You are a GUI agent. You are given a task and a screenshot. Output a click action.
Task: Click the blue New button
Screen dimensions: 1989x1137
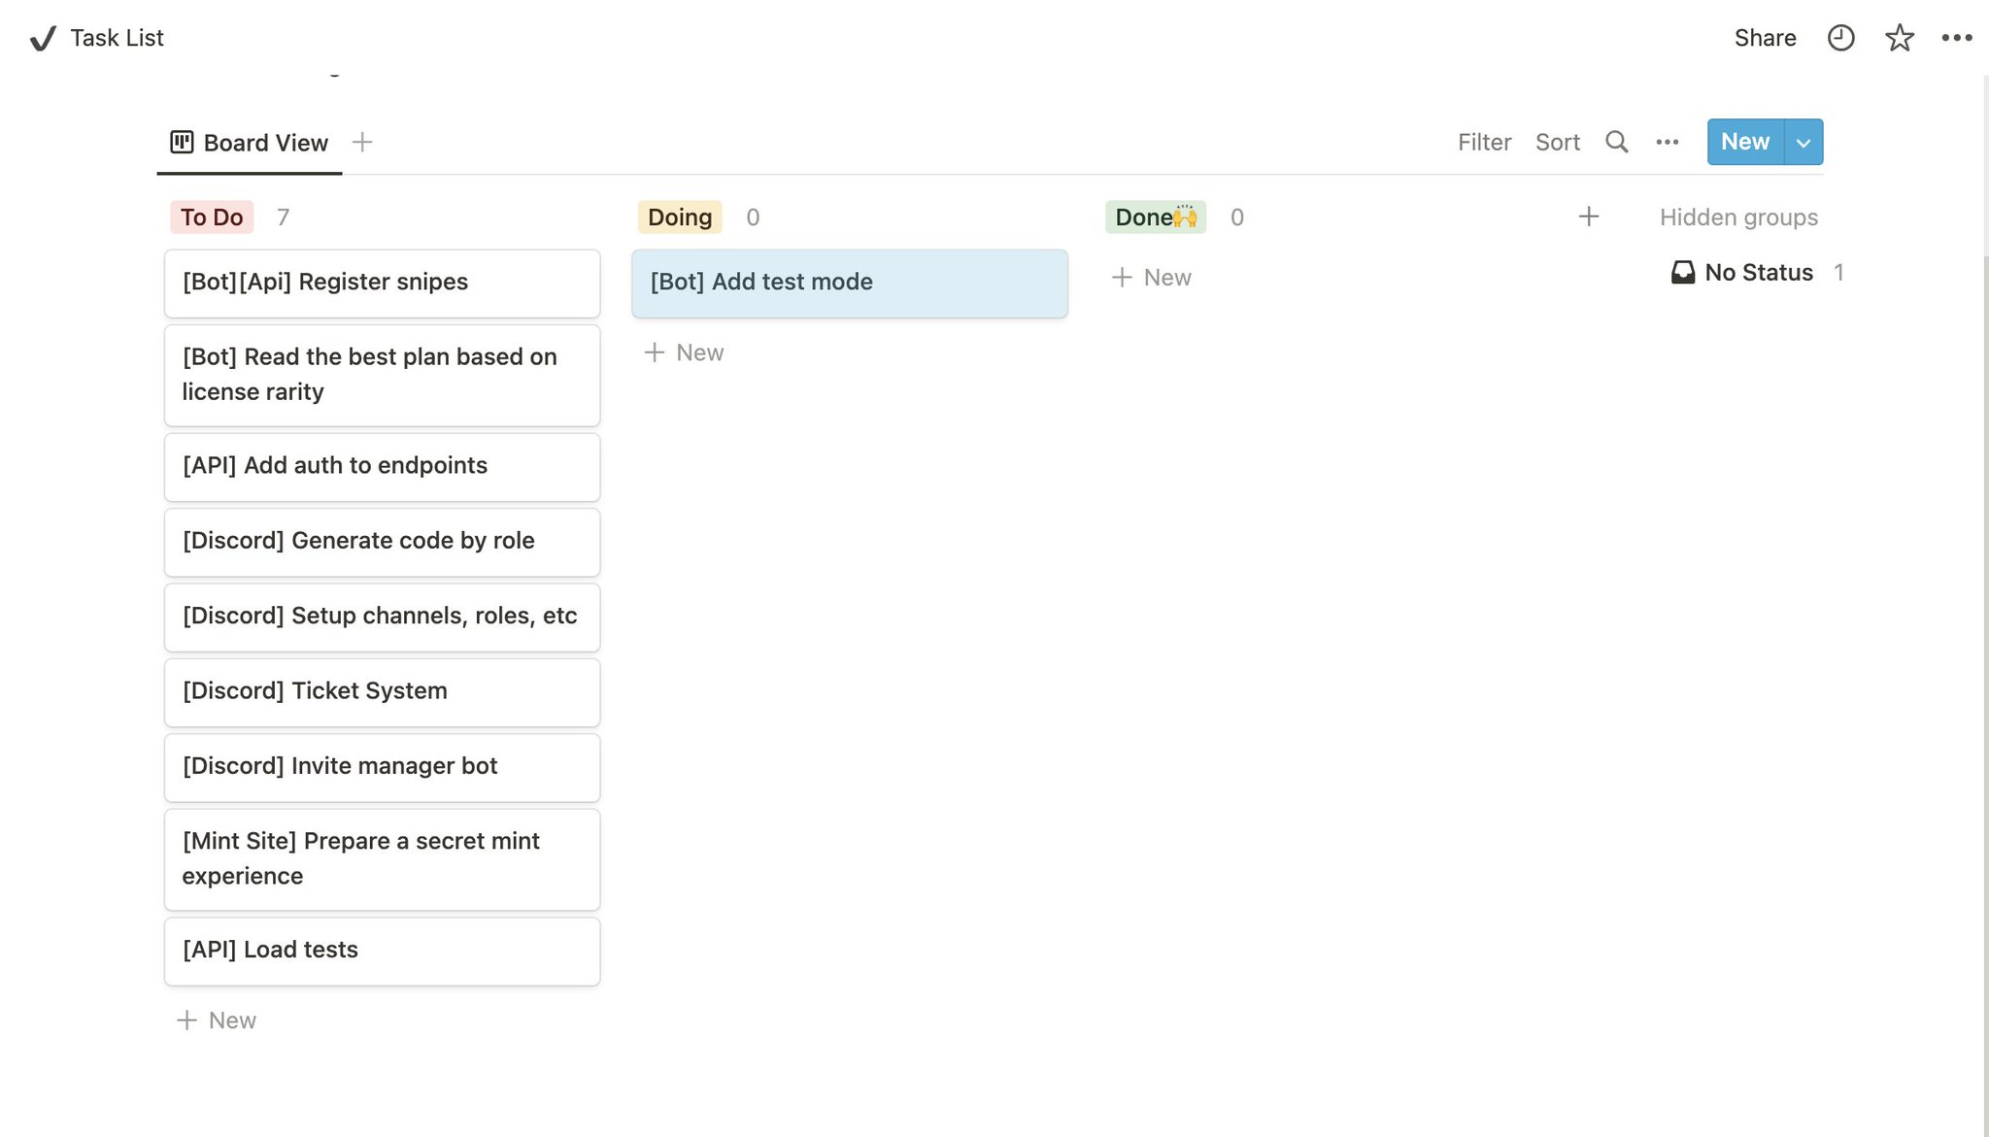point(1744,142)
